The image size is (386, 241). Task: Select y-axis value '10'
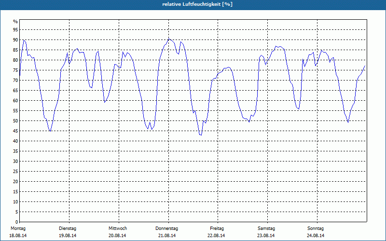coord(15,202)
